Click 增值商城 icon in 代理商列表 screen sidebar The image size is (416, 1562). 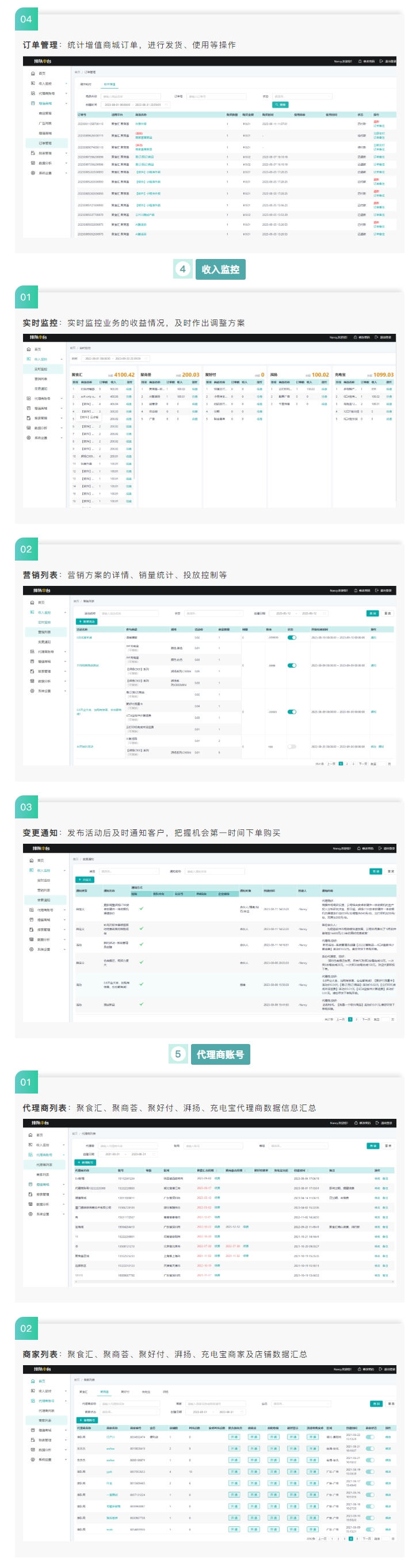30,1184
